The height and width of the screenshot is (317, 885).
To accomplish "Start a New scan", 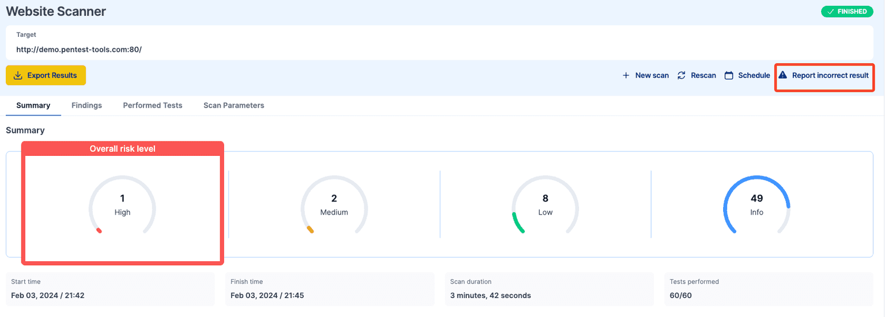I will coord(645,75).
